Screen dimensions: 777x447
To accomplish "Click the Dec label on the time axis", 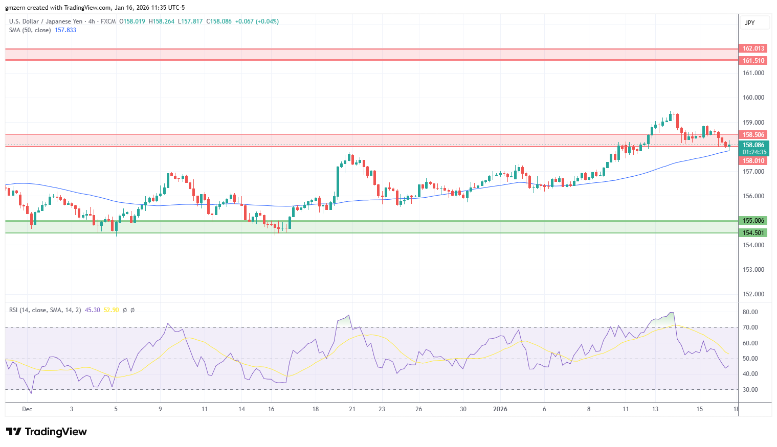I will coord(27,409).
